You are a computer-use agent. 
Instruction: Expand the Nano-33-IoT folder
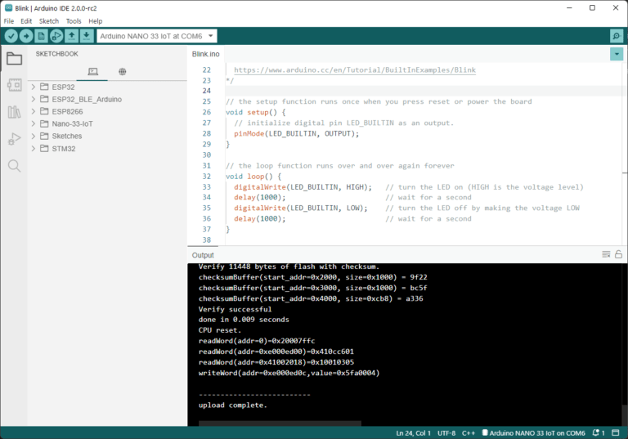coord(34,123)
